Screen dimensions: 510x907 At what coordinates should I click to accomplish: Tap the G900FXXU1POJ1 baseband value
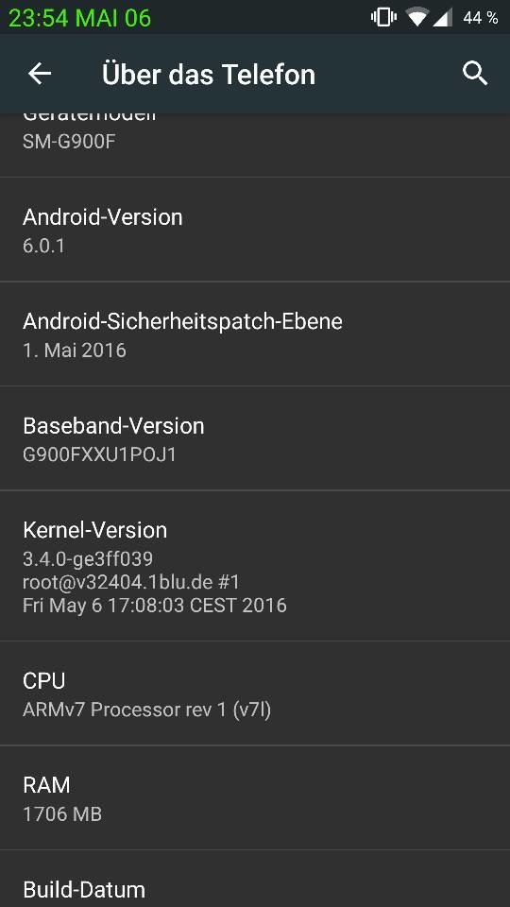click(x=99, y=454)
